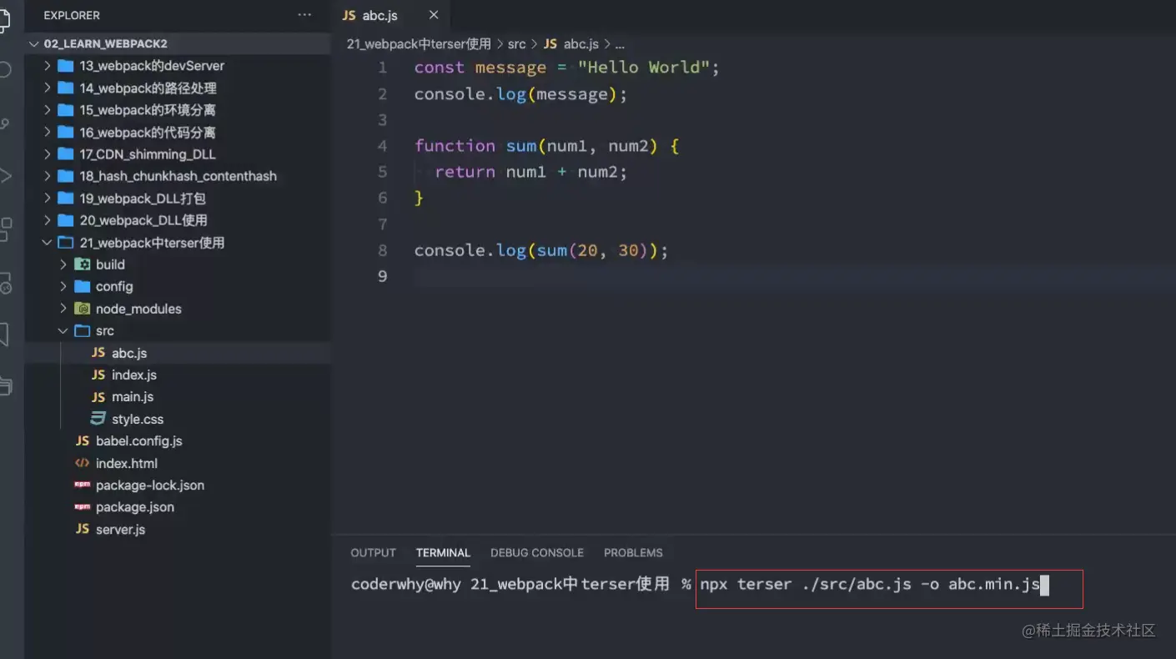Expand the config folder chevron
1176x659 pixels.
[63, 286]
